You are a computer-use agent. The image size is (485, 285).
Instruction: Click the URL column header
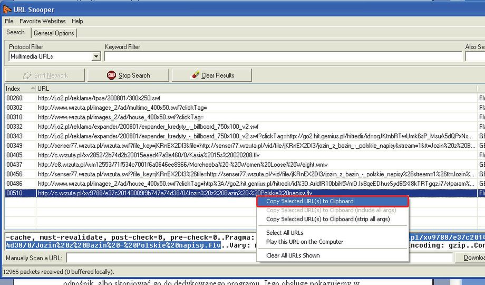(256, 89)
